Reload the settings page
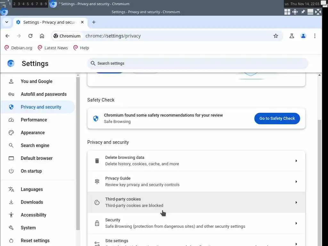Image resolution: width=328 pixels, height=246 pixels. coord(30,36)
